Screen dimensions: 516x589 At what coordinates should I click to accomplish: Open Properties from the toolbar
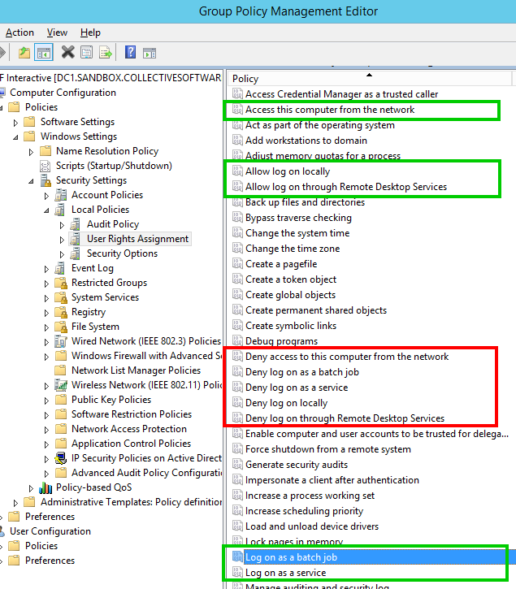pos(86,53)
